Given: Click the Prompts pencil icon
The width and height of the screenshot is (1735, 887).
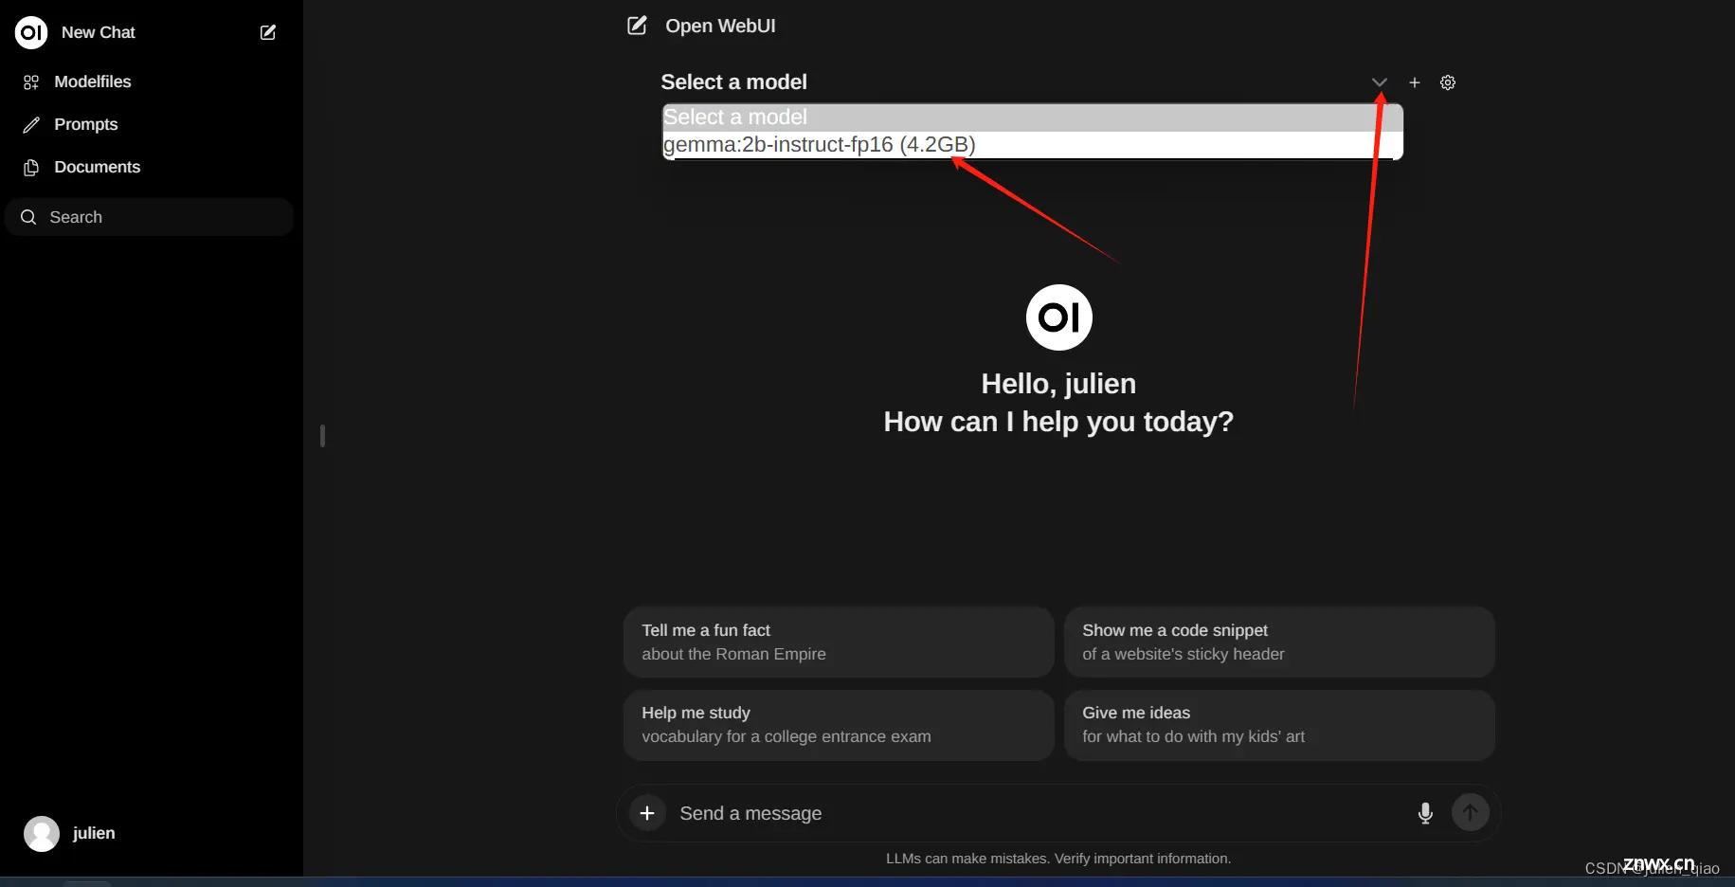Looking at the screenshot, I should (x=31, y=125).
